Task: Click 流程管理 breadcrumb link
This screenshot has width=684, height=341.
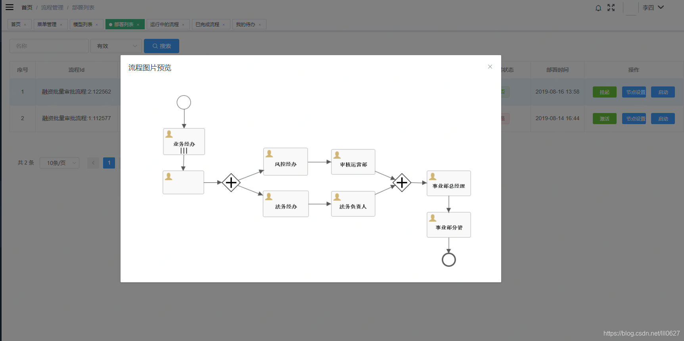Action: (x=52, y=8)
